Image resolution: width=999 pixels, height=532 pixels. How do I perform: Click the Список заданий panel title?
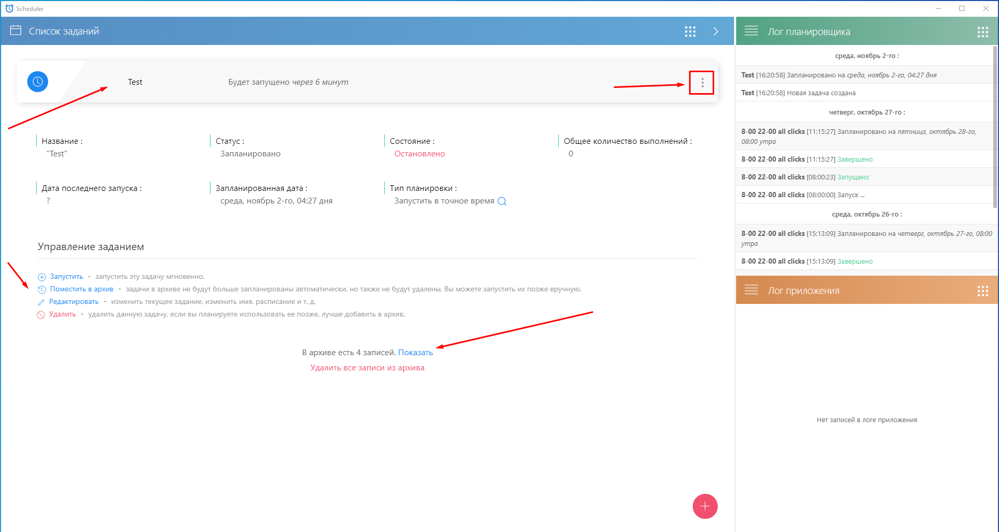pos(64,31)
